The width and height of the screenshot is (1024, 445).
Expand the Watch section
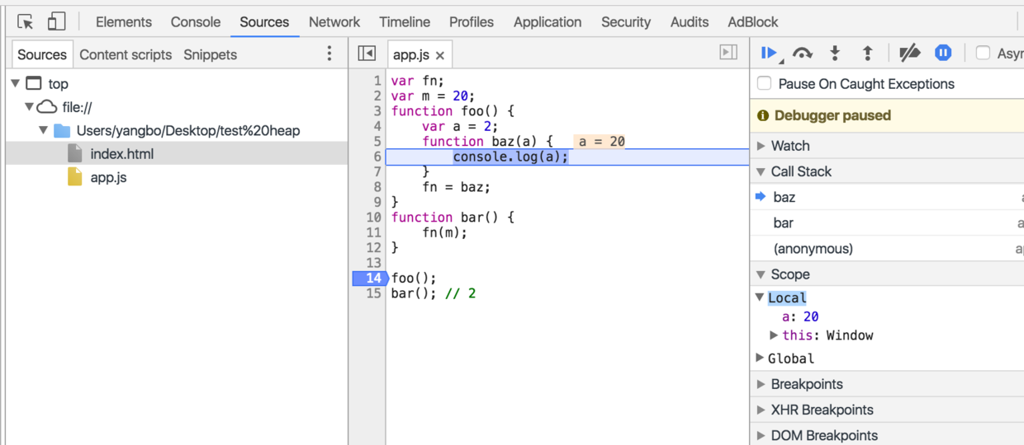click(761, 146)
